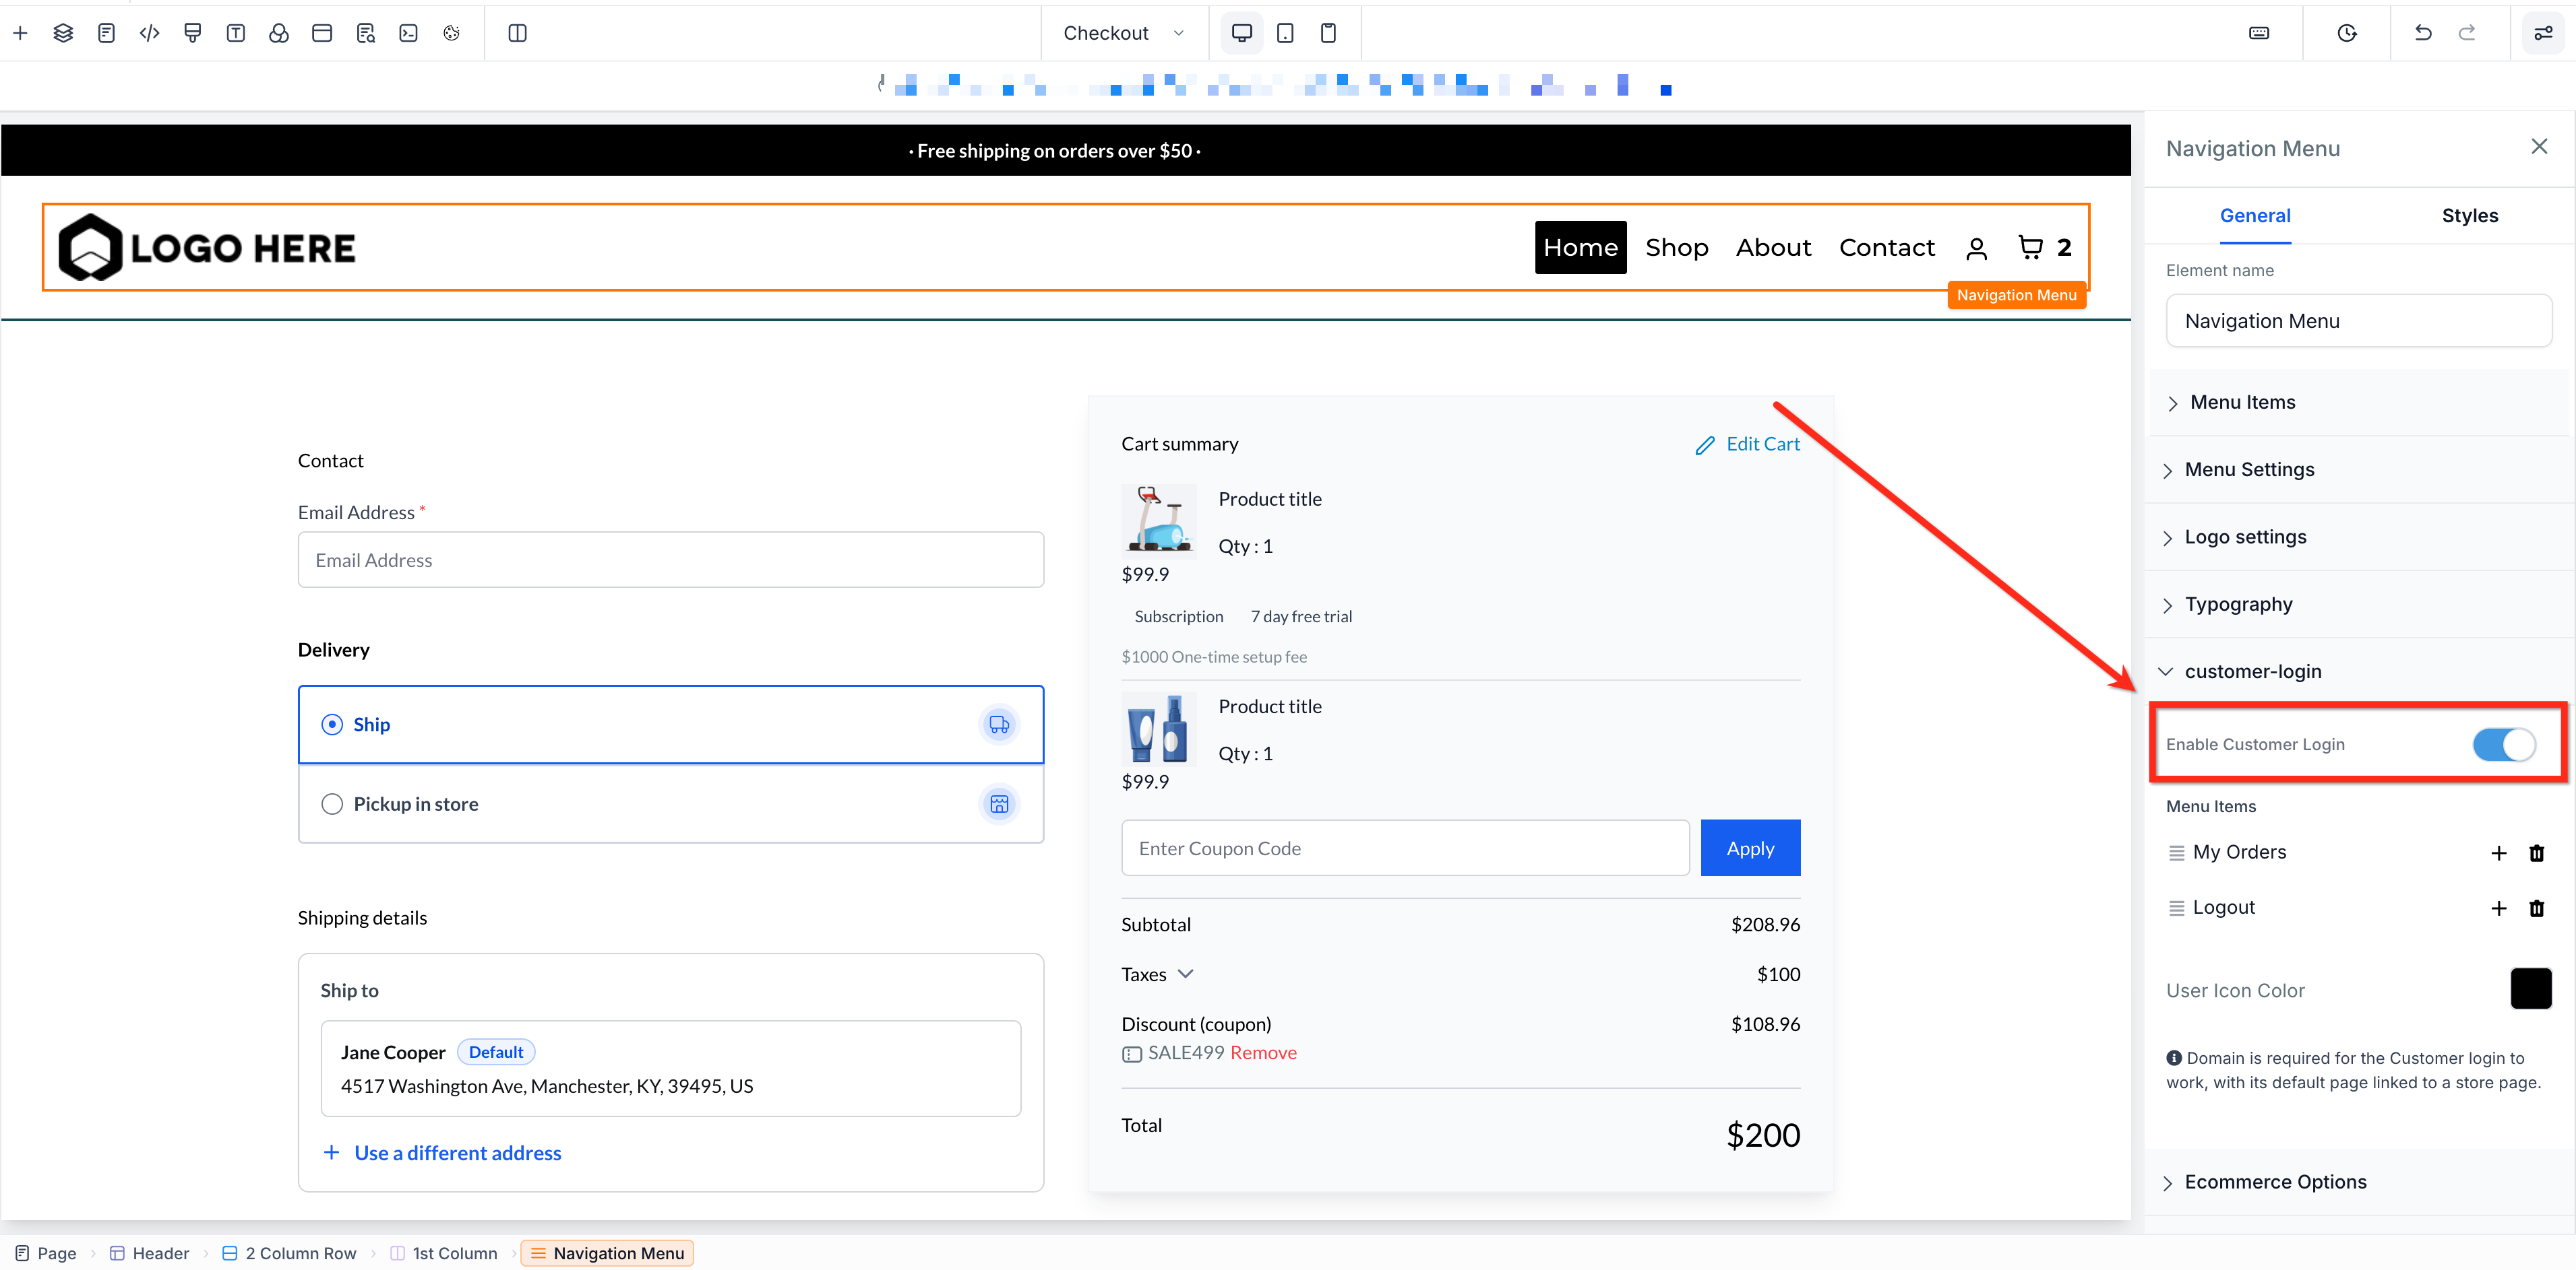Delete the My Orders menu item
Image resolution: width=2576 pixels, height=1270 pixels.
tap(2537, 853)
